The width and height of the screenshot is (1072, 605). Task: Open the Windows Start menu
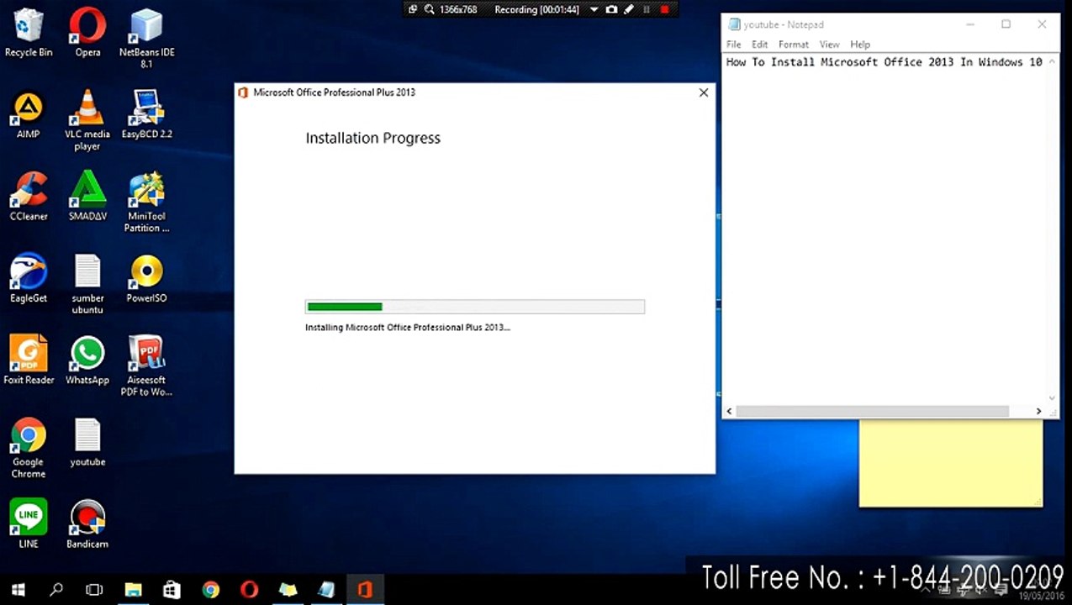(18, 590)
